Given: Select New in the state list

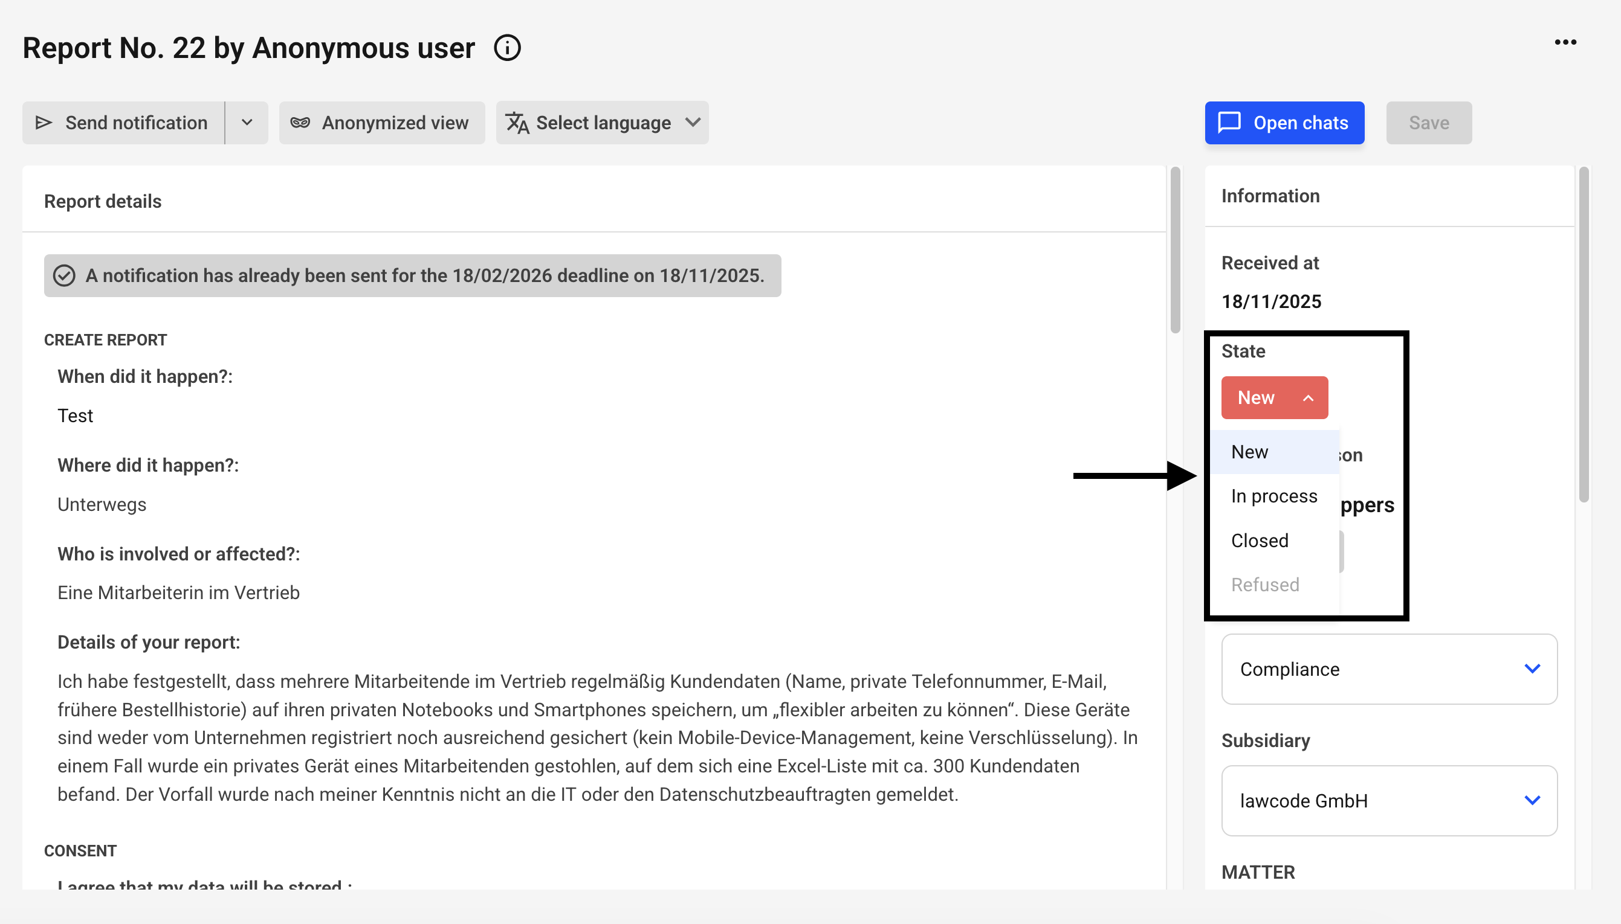Looking at the screenshot, I should 1249,452.
